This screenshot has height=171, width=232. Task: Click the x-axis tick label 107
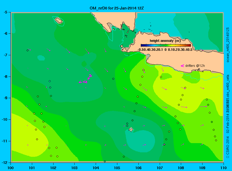pos(160,168)
